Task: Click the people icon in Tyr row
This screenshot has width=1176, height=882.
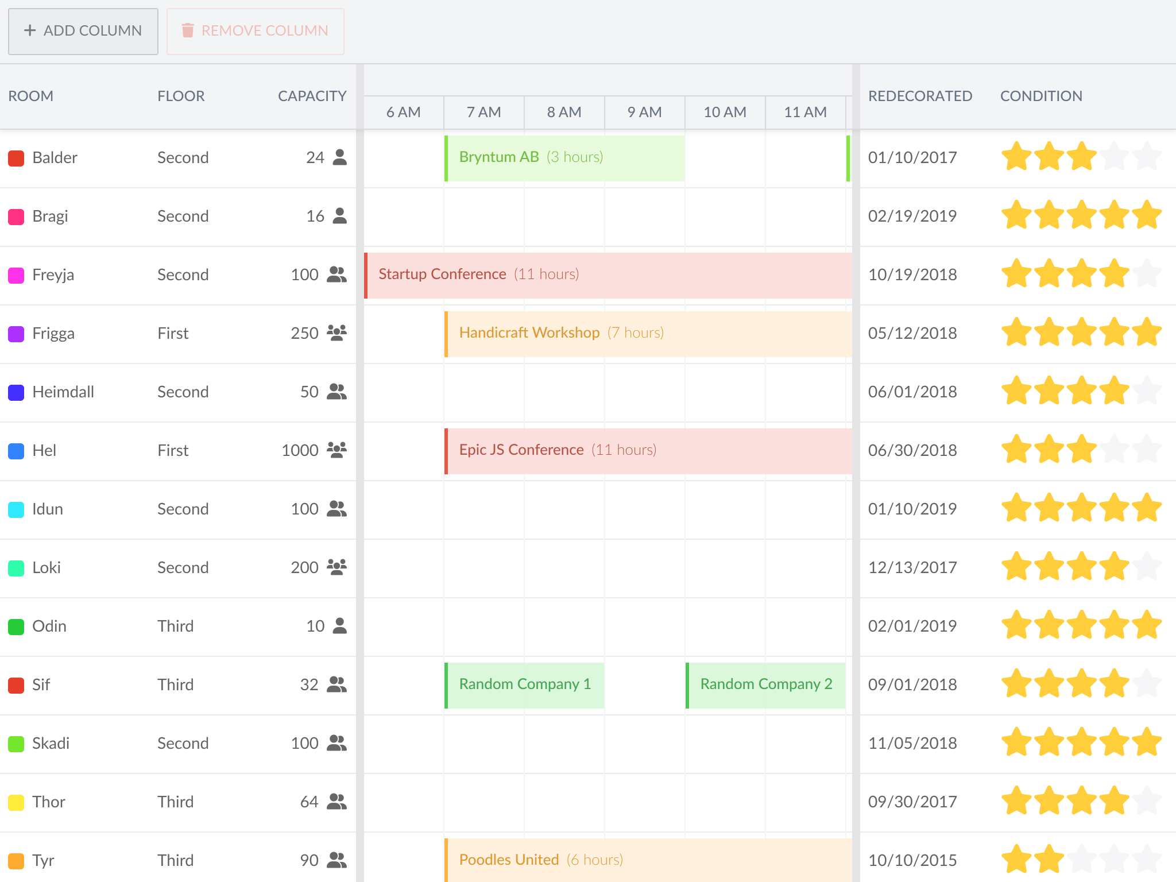Action: 336,860
